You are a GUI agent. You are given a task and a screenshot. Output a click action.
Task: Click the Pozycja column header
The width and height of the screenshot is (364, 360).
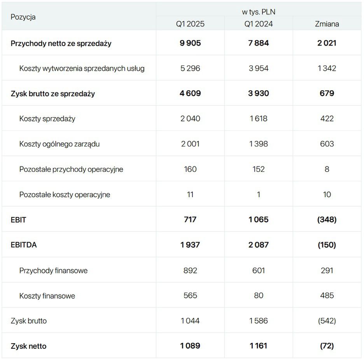tap(23, 17)
